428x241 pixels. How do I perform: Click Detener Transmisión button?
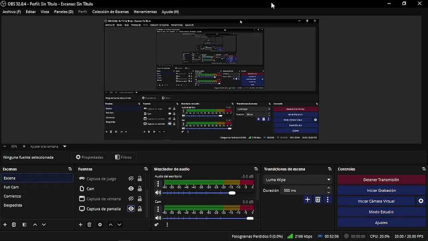pos(381,180)
